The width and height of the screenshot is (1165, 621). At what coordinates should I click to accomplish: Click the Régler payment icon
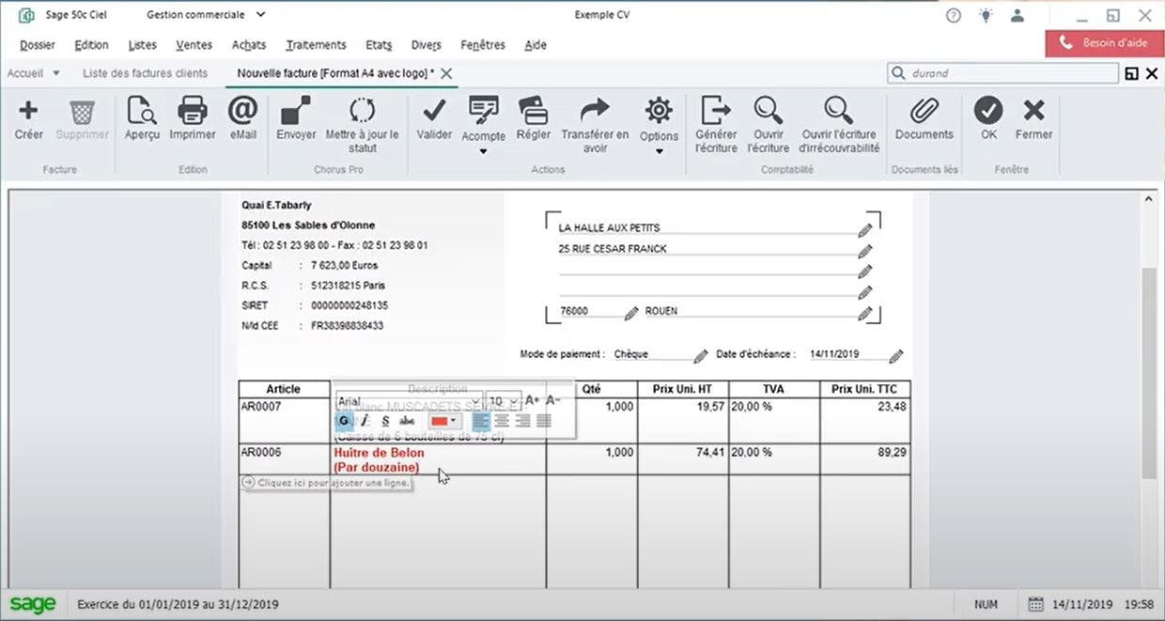pyautogui.click(x=534, y=111)
